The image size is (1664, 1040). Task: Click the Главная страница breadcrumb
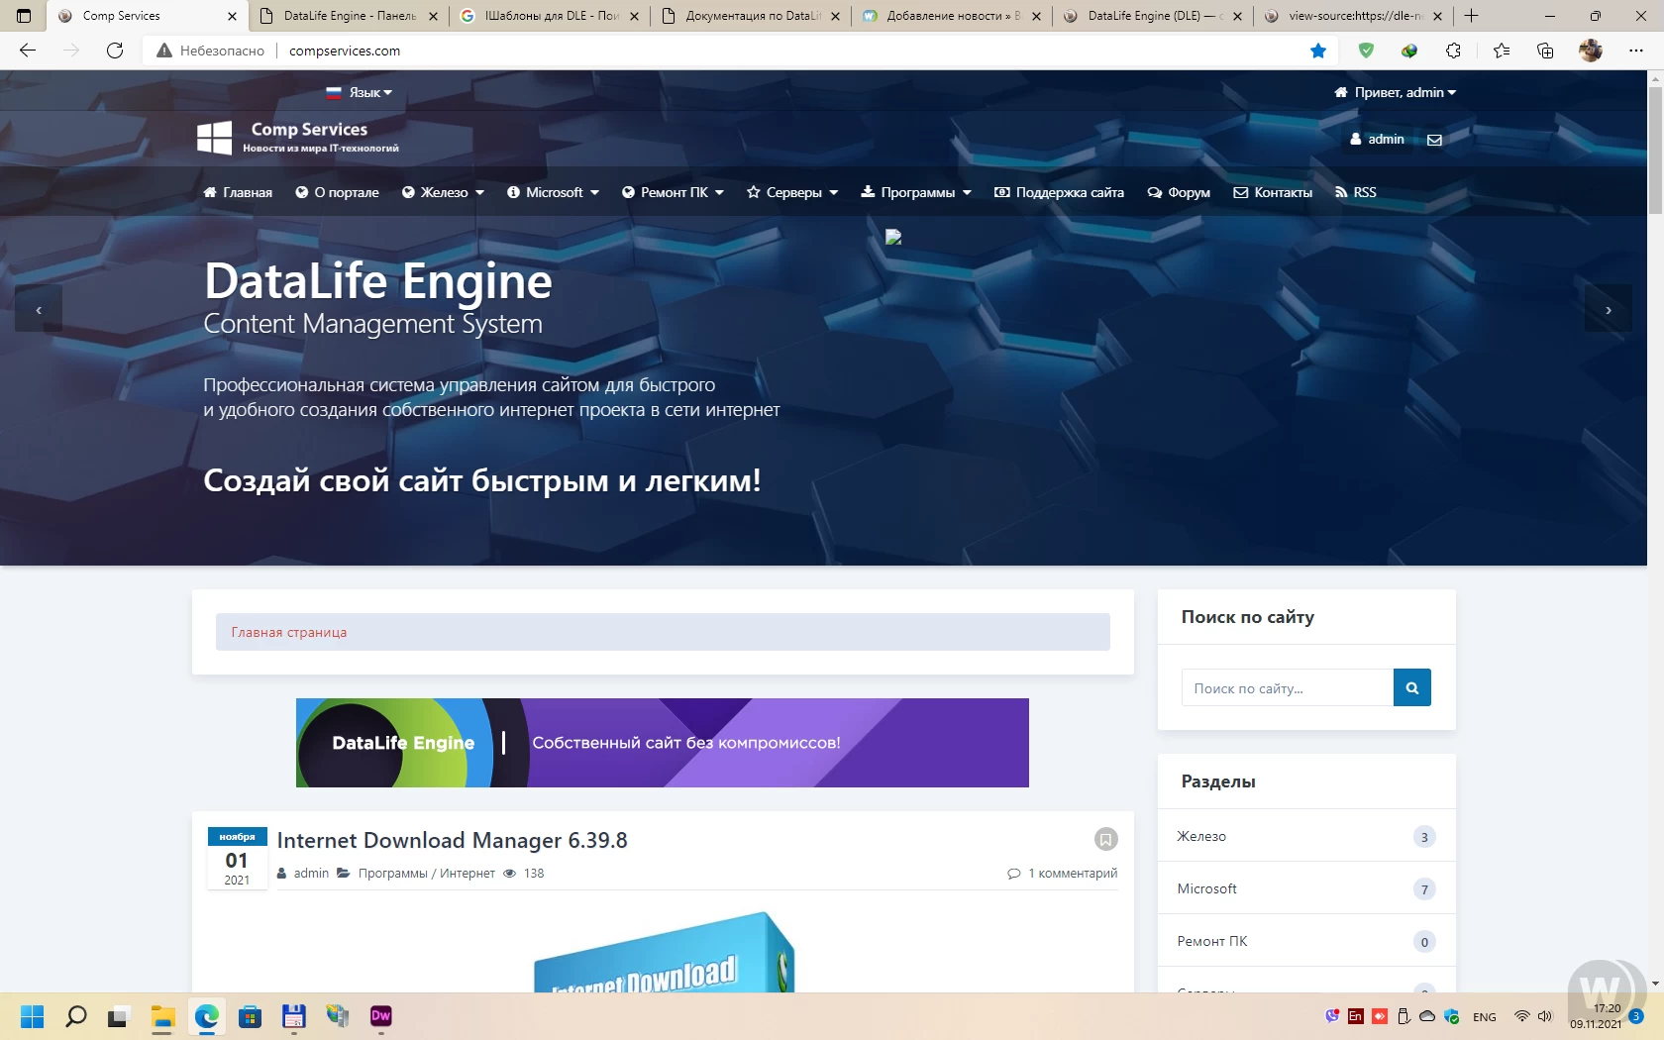289,632
